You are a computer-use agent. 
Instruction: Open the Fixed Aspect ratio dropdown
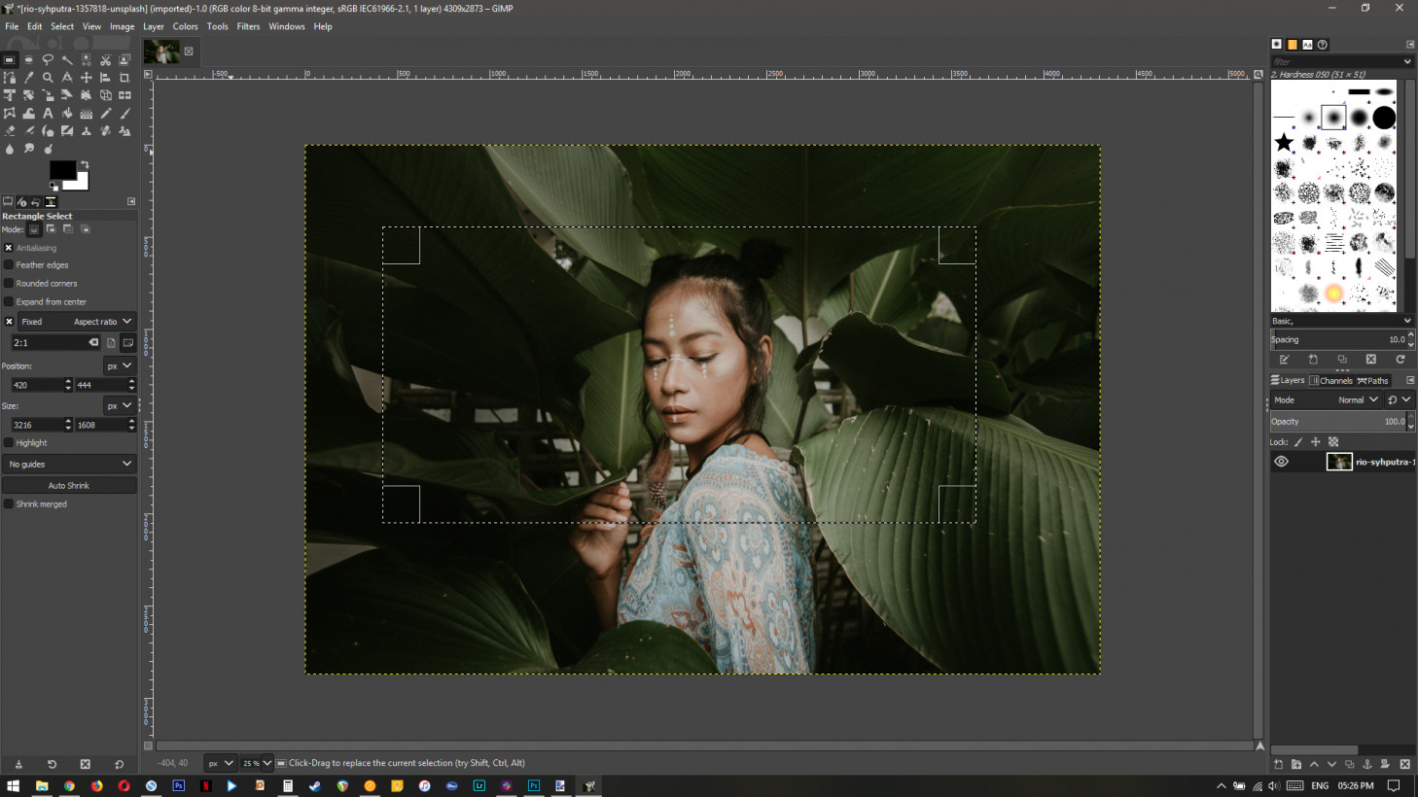(76, 322)
